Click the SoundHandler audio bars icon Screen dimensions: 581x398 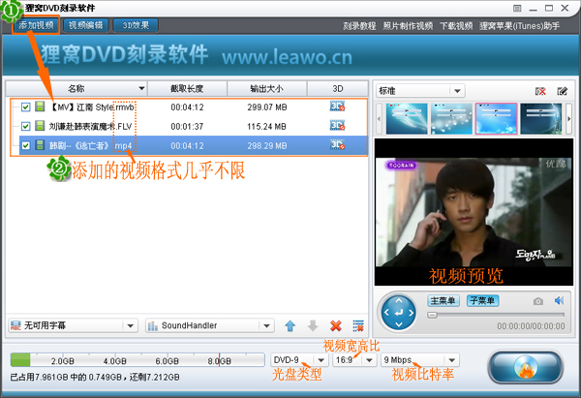point(153,325)
